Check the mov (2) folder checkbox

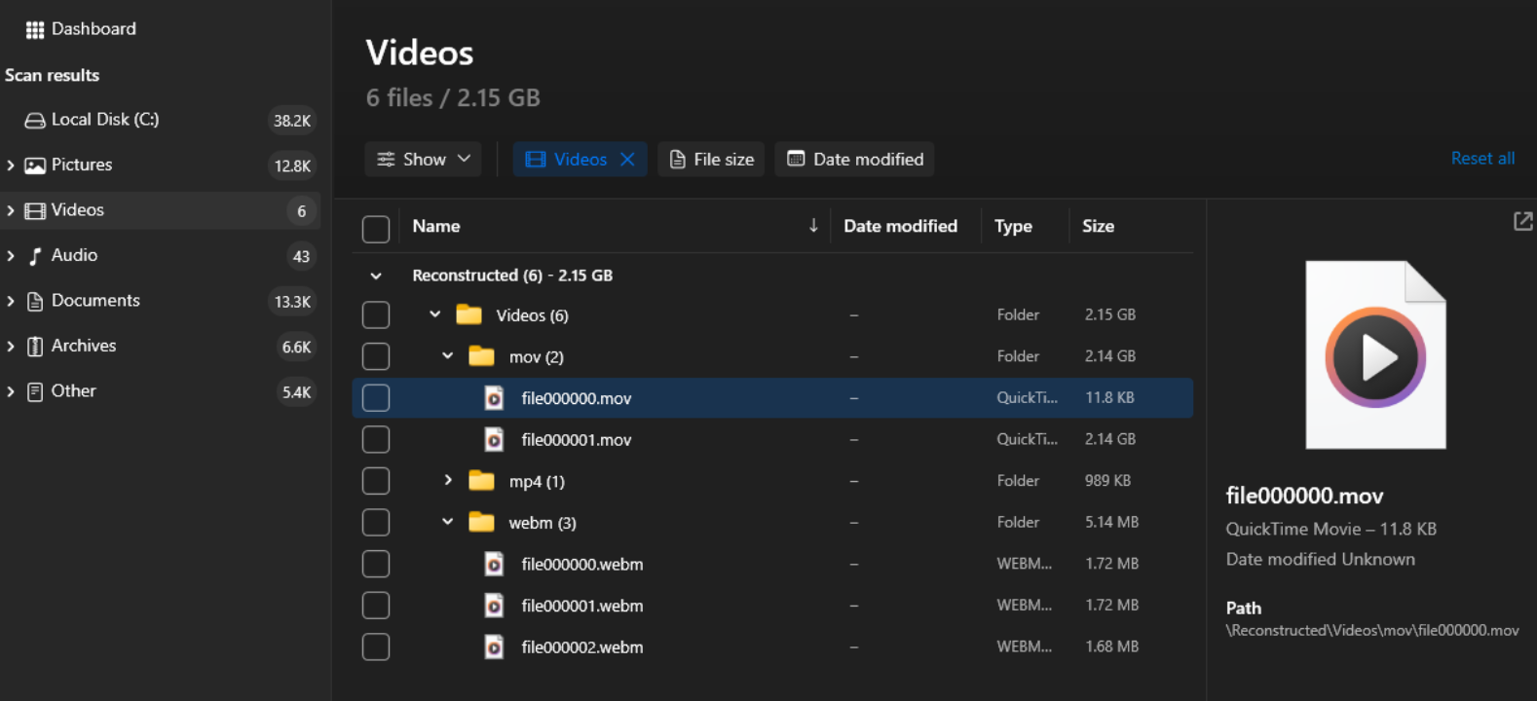tap(376, 356)
